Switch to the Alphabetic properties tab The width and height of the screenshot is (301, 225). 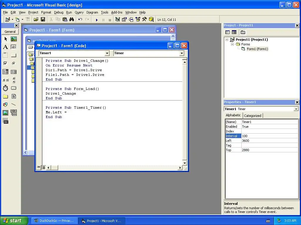pyautogui.click(x=233, y=115)
